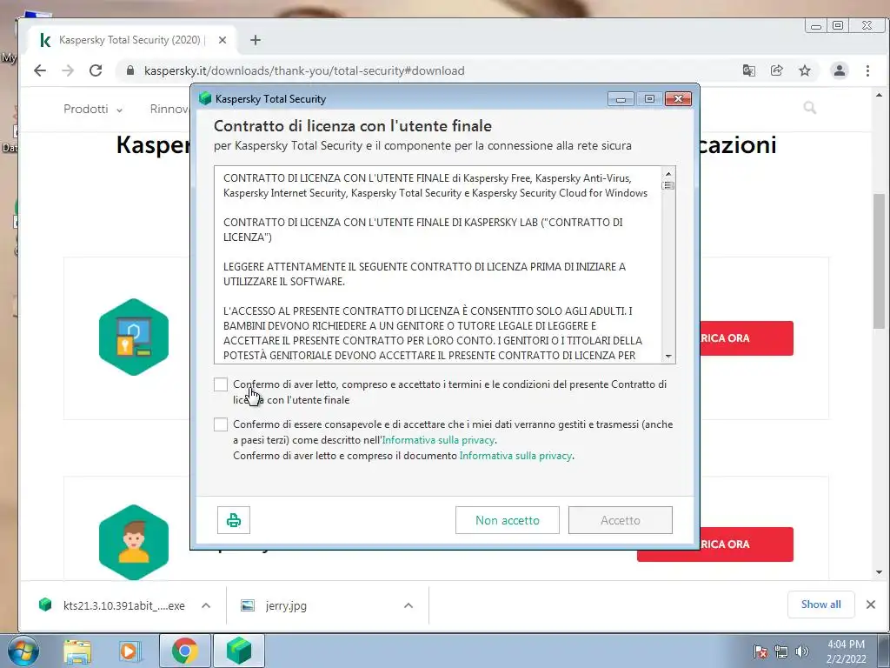Click the jerry.jpg image file icon

click(248, 605)
